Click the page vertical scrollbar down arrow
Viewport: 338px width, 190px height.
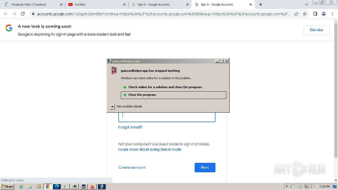tap(336, 180)
